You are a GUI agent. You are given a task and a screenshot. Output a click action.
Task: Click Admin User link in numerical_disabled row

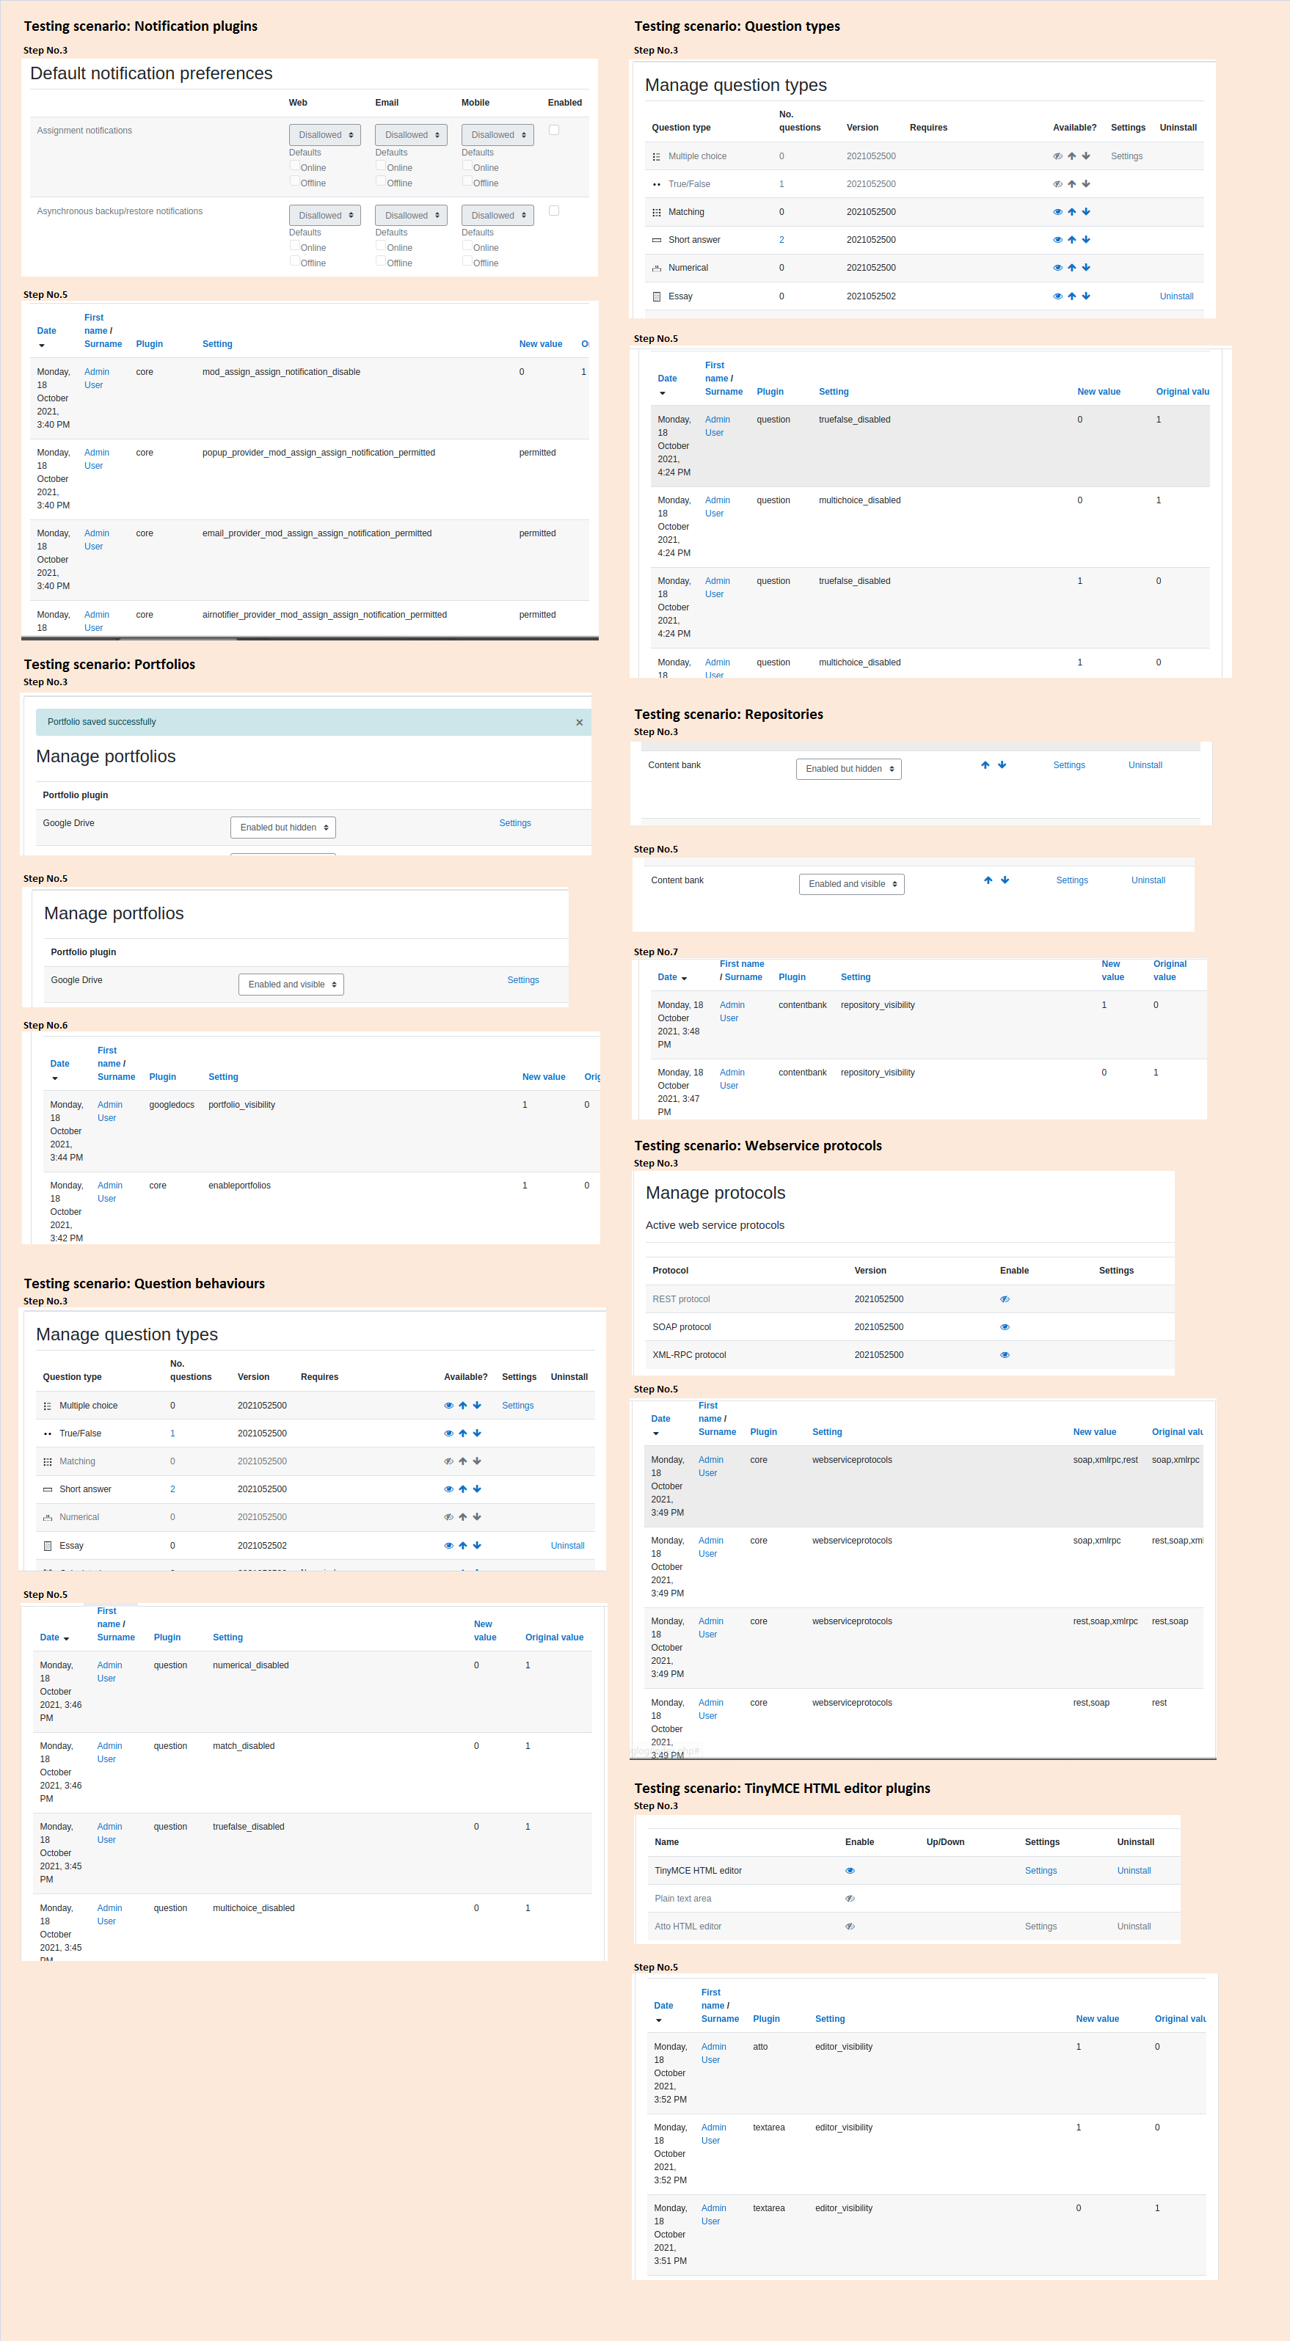(x=109, y=1673)
